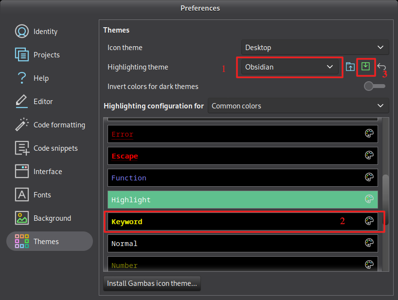This screenshot has height=300, width=398.
Task: Click Install Gambas icon theme button
Action: (152, 283)
